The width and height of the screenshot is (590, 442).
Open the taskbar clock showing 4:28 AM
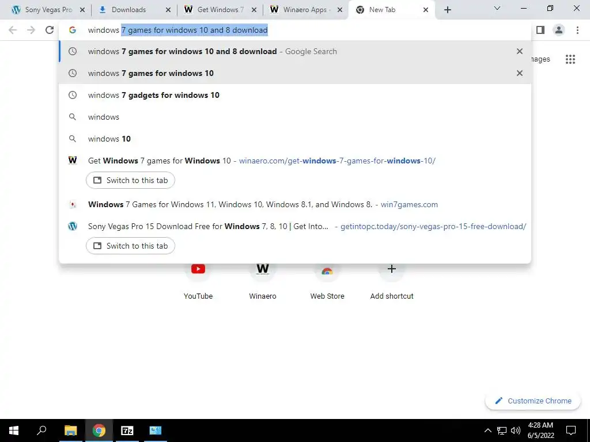coord(540,430)
